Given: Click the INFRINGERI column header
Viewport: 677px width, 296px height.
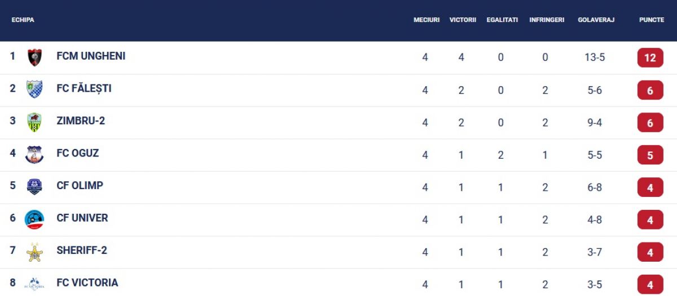Looking at the screenshot, I should pyautogui.click(x=547, y=20).
